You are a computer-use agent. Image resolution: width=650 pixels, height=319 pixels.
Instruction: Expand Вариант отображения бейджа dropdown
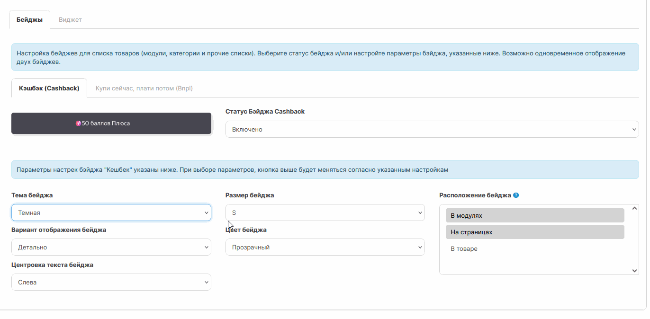click(x=111, y=247)
